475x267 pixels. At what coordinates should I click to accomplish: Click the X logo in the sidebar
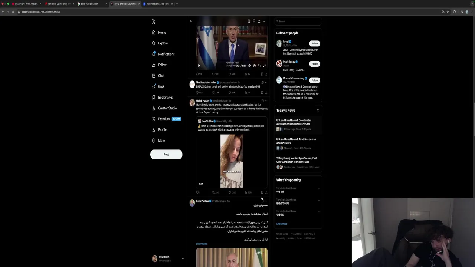(154, 22)
